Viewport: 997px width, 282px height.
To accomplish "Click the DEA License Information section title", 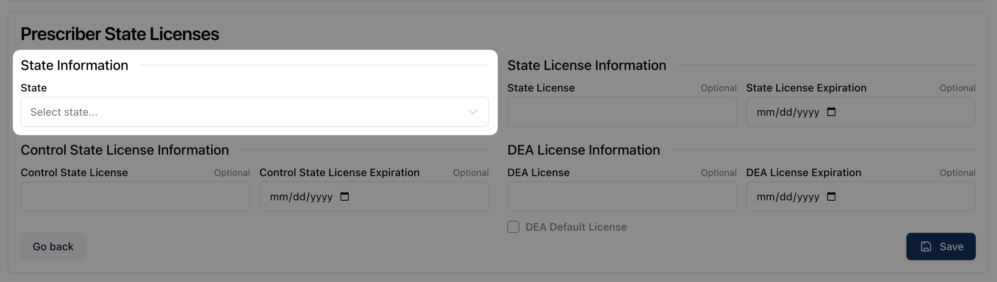I will 583,150.
